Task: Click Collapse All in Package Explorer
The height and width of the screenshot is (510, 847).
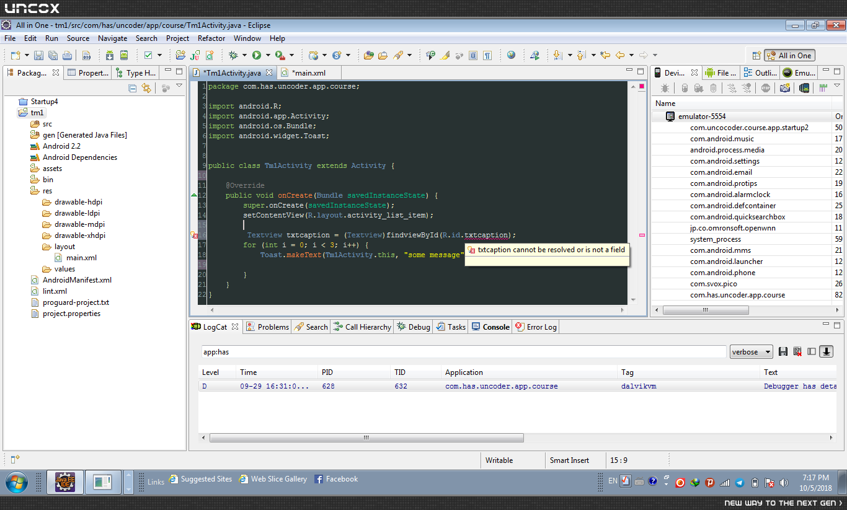Action: (x=133, y=89)
